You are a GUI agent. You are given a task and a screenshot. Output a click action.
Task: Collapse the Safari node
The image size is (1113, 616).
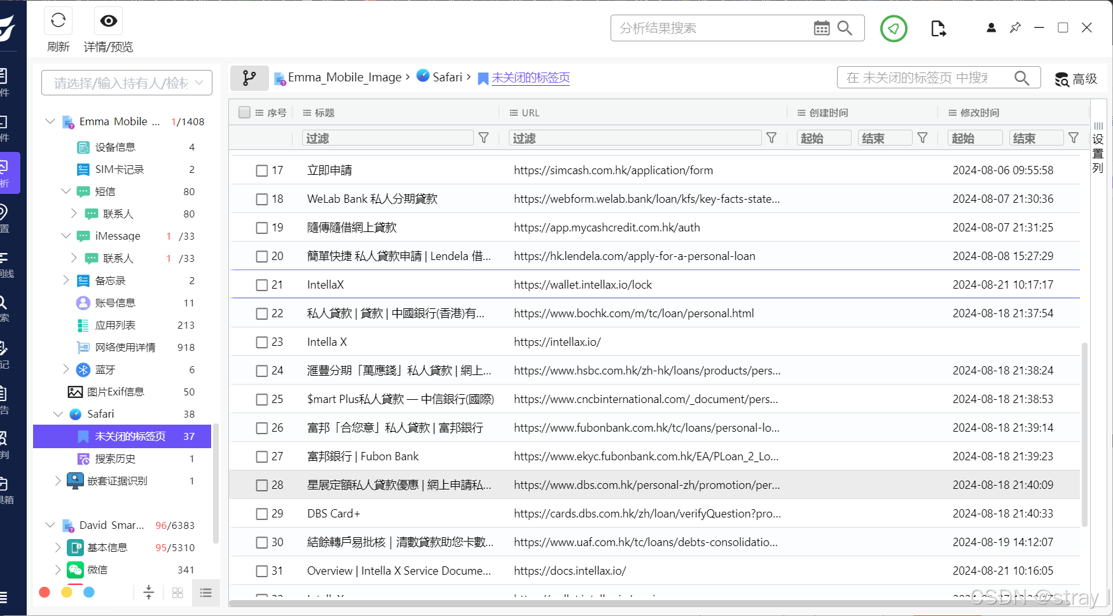(x=58, y=413)
